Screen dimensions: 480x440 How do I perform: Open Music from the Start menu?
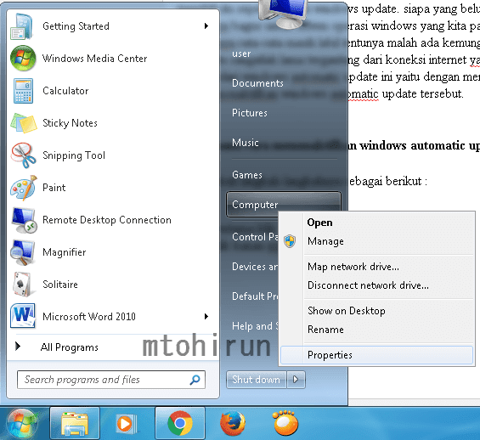246,143
